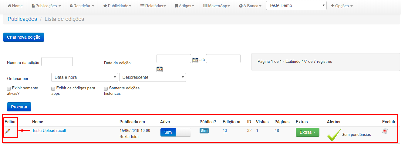Image resolution: width=401 pixels, height=144 pixels.
Task: Go to Home in the navbar
Action: tap(15, 6)
